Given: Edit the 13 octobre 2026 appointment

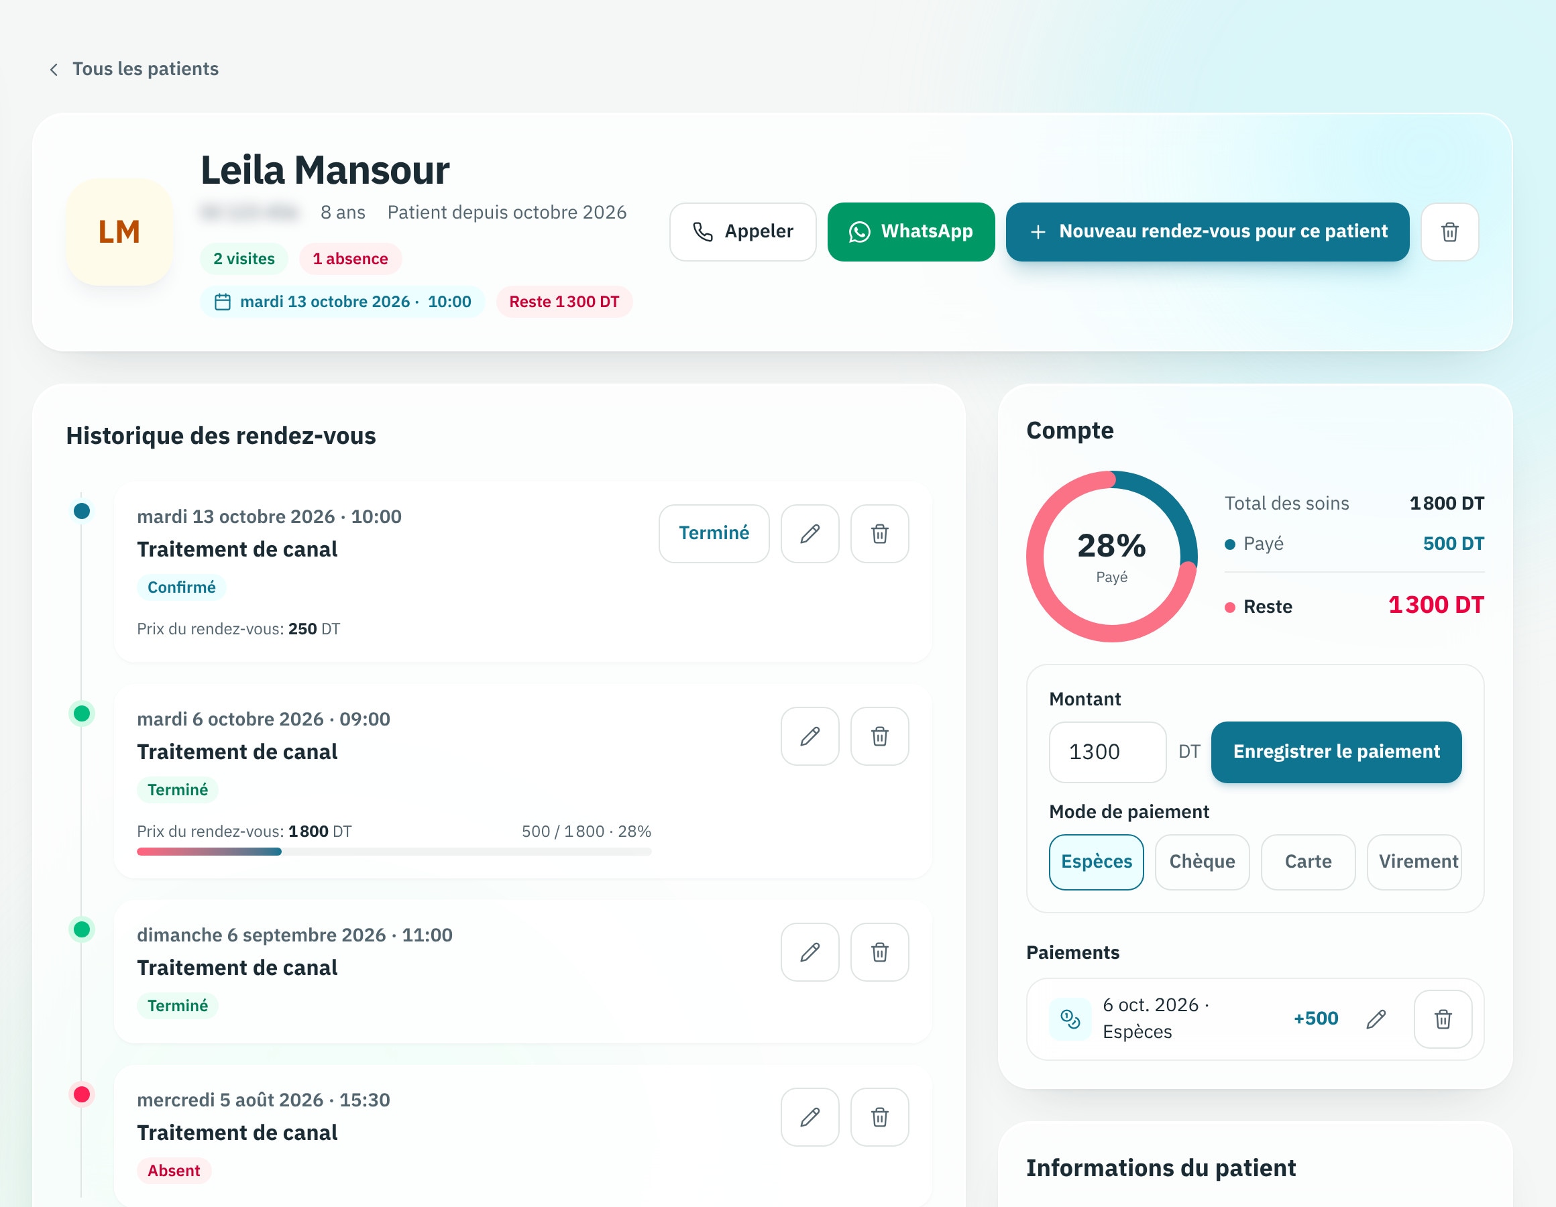Looking at the screenshot, I should (810, 533).
